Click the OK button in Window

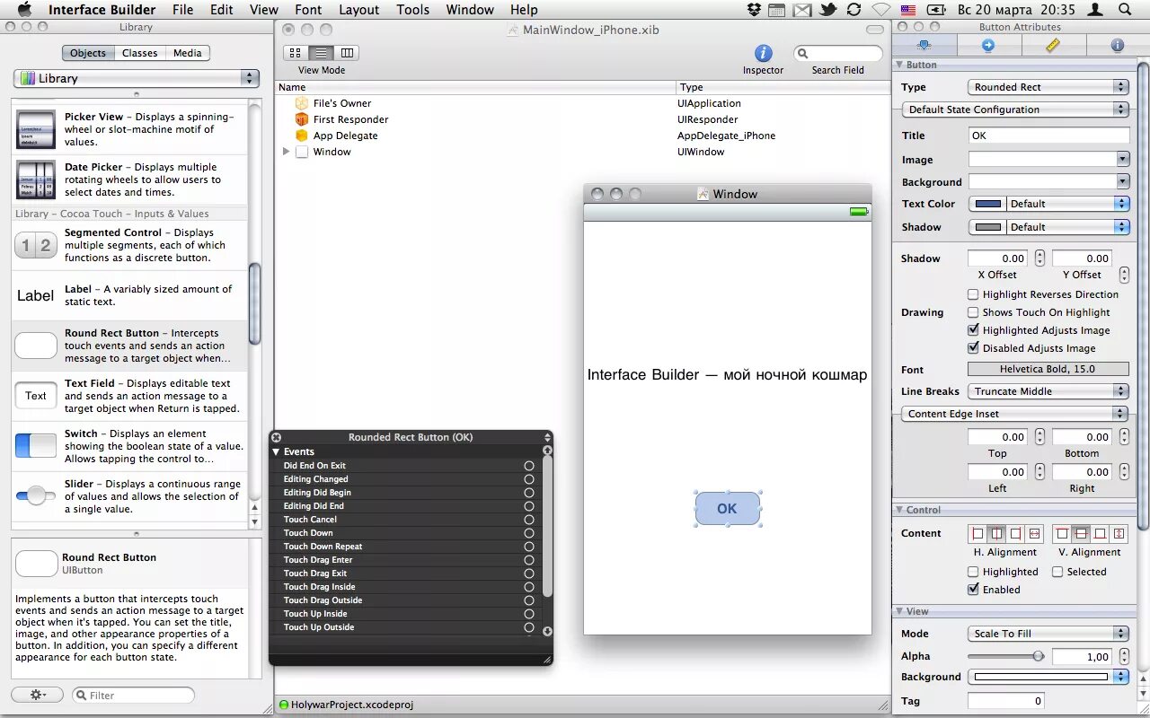pyautogui.click(x=727, y=509)
